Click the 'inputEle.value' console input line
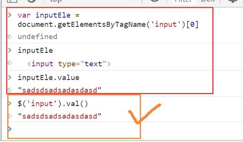Image resolution: width=243 pixels, height=142 pixels. tap(49, 77)
